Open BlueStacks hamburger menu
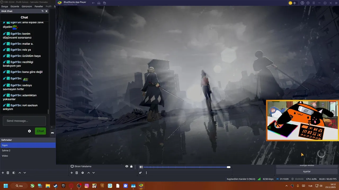Image resolution: width=339 pixels, height=190 pixels. click(314, 3)
